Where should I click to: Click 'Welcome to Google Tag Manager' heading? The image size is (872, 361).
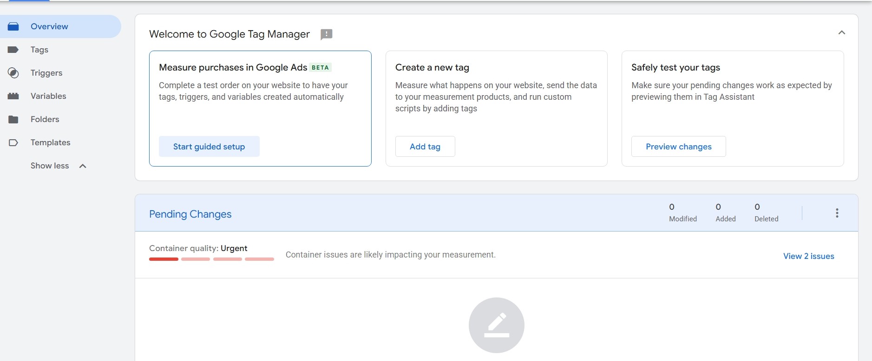[x=229, y=34]
